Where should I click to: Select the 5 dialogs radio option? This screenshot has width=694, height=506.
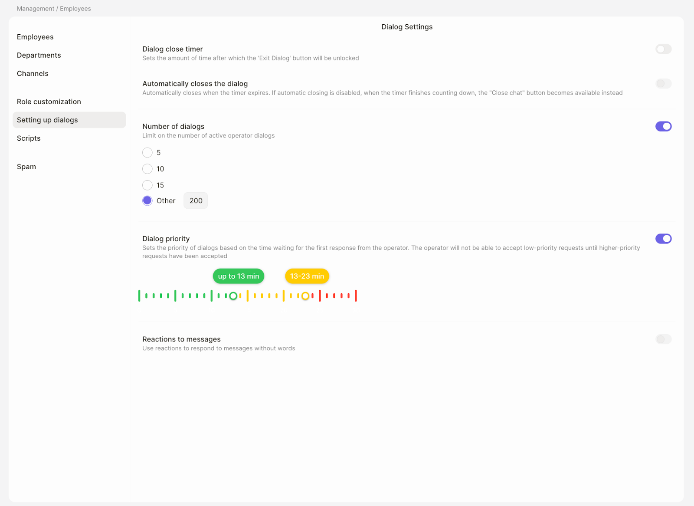point(147,153)
